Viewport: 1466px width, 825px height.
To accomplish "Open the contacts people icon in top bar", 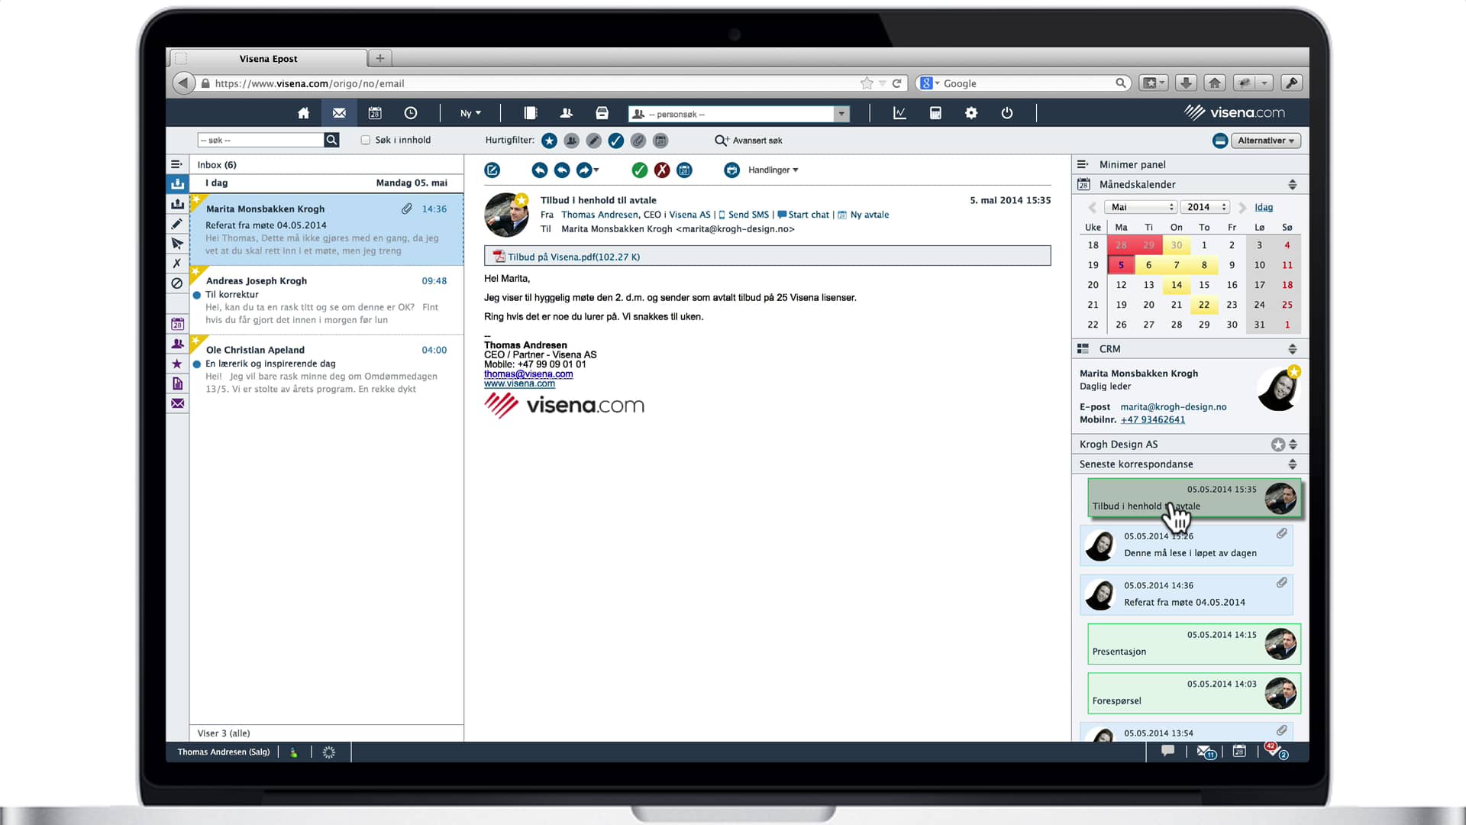I will click(566, 113).
